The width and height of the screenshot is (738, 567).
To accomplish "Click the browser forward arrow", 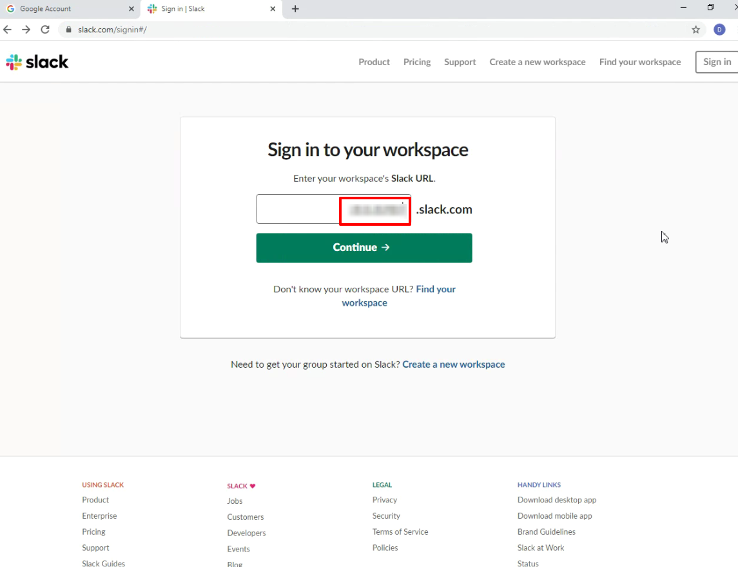I will [26, 30].
